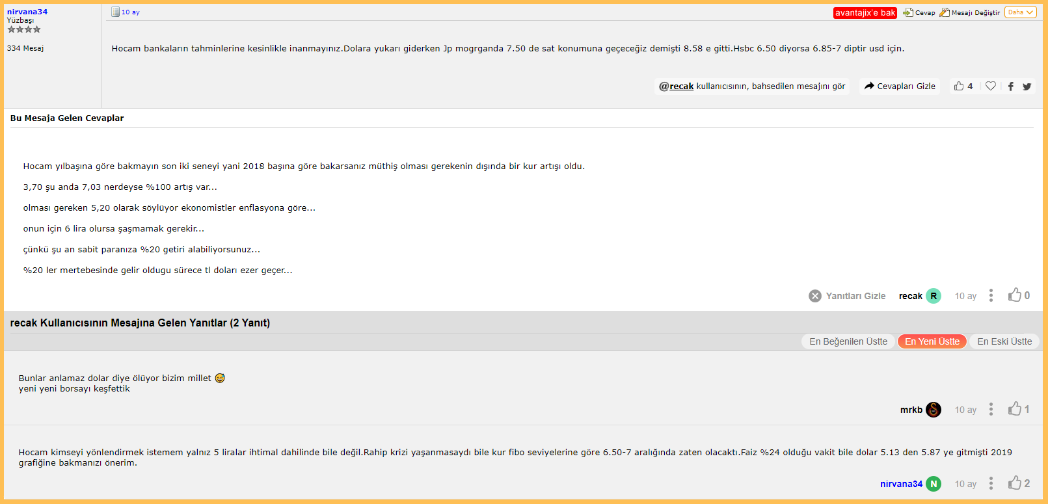
Task: Open the Daha dropdown
Action: 1021,12
